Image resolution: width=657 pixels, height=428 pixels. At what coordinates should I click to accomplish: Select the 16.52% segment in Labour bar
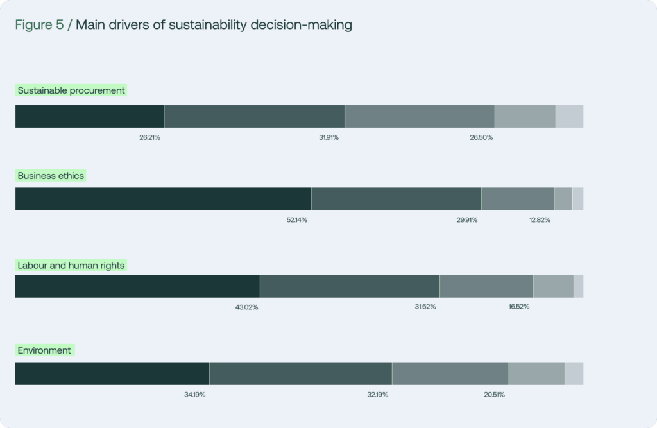point(486,286)
